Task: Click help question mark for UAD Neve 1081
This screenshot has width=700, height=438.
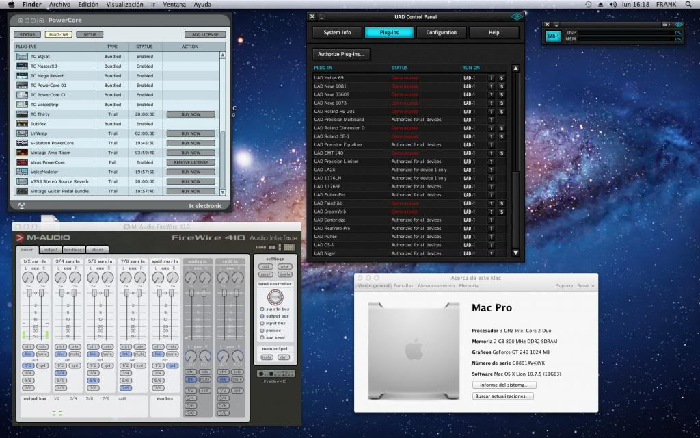Action: click(x=490, y=86)
